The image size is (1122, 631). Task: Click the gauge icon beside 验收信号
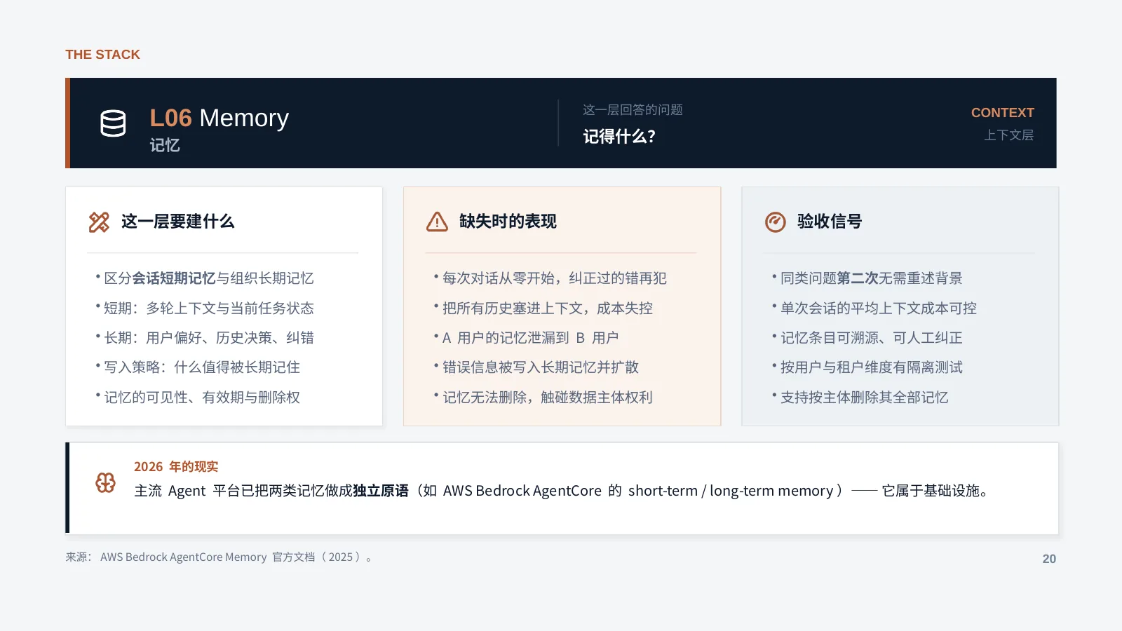(775, 222)
